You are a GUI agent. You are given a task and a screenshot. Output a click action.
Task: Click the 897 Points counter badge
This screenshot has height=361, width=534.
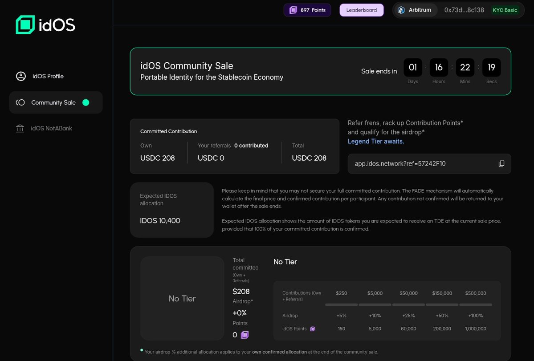click(x=307, y=10)
